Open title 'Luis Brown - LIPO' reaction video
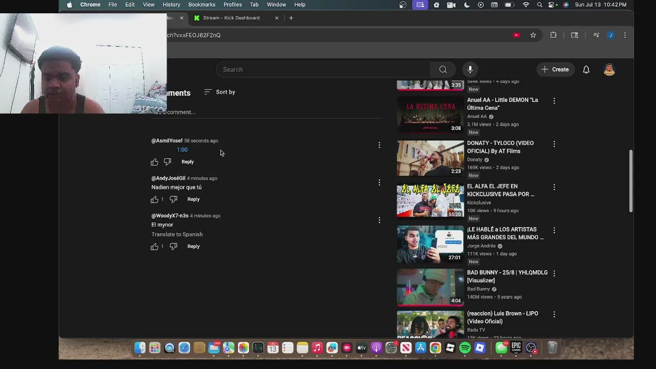Viewport: 656px width, 369px height. (x=502, y=317)
